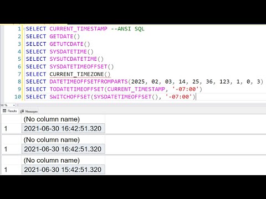Viewport: 266px width, 199px height.
Task: Collapse the SQL block at line 1
Action: point(24,29)
